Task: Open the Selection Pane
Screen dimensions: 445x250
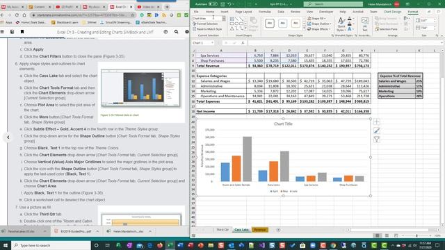Action: pos(387,29)
